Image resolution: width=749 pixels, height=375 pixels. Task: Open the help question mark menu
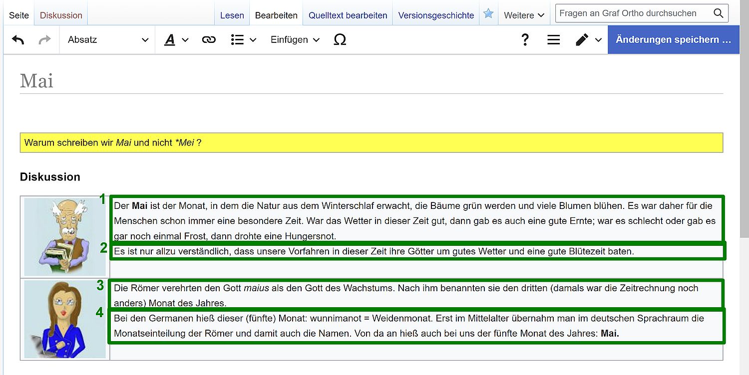point(525,40)
